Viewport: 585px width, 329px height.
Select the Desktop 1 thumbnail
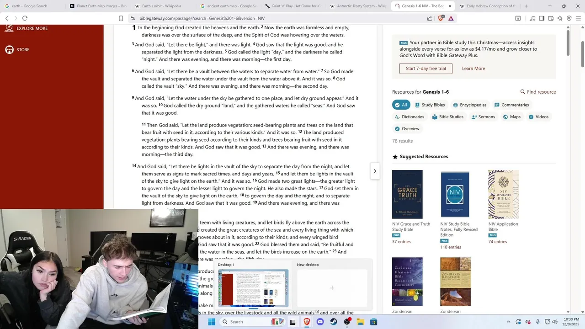click(253, 288)
